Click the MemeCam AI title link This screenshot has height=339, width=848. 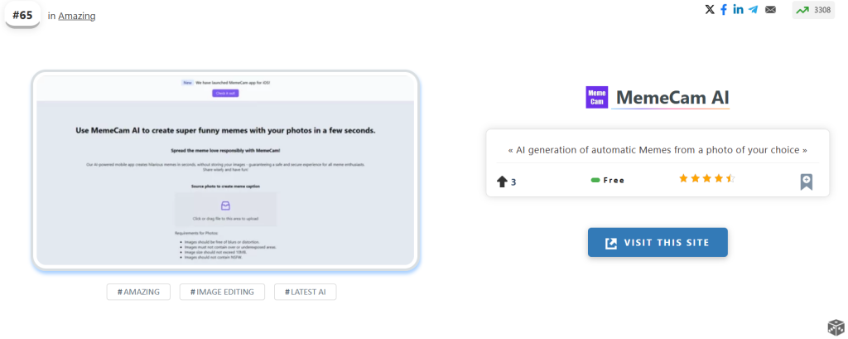click(x=672, y=98)
